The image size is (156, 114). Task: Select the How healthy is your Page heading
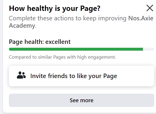(55, 9)
